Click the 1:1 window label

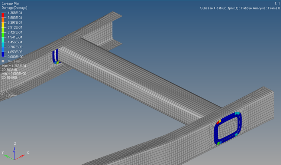pyautogui.click(x=276, y=3)
